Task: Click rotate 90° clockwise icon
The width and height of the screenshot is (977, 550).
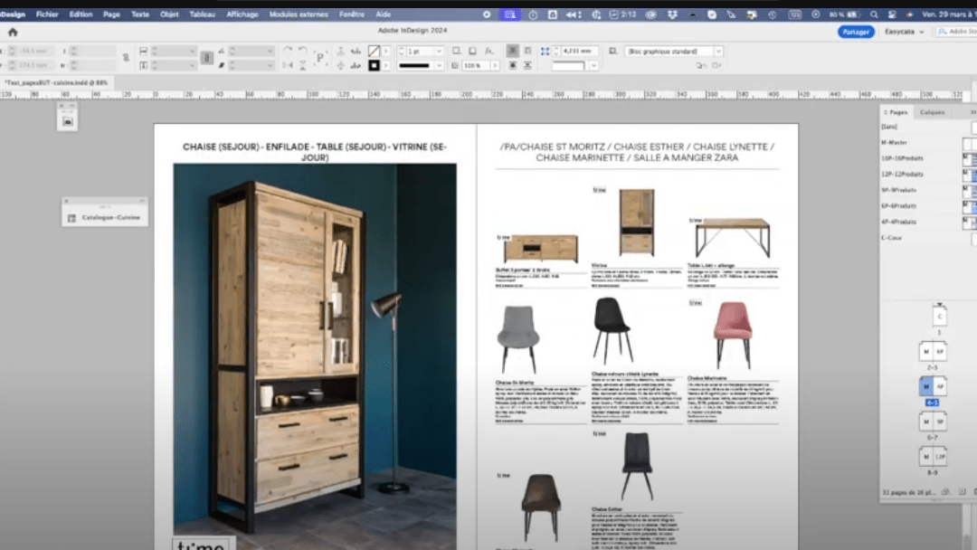Action: click(x=288, y=51)
